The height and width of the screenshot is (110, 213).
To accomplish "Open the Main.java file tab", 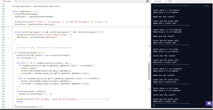I will (x=7, y=1).
